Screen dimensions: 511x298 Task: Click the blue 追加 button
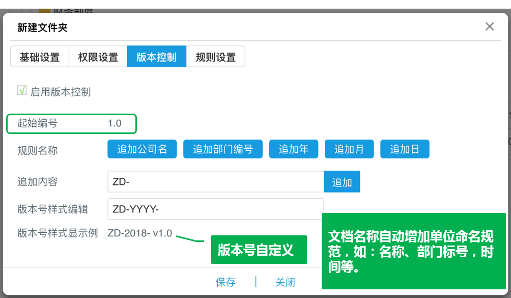tap(342, 181)
